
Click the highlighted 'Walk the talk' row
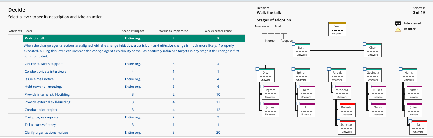(x=134, y=39)
